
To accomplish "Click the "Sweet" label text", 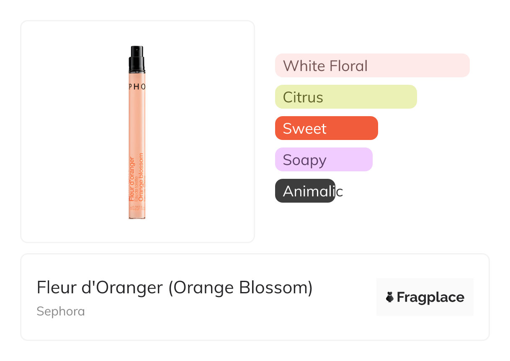I will 304,129.
